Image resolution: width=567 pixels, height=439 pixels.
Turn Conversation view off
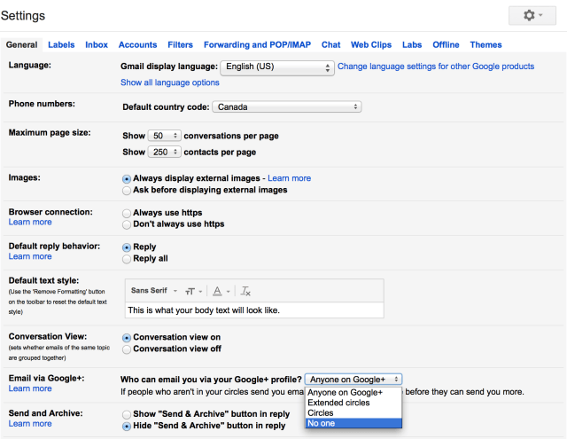coord(127,349)
